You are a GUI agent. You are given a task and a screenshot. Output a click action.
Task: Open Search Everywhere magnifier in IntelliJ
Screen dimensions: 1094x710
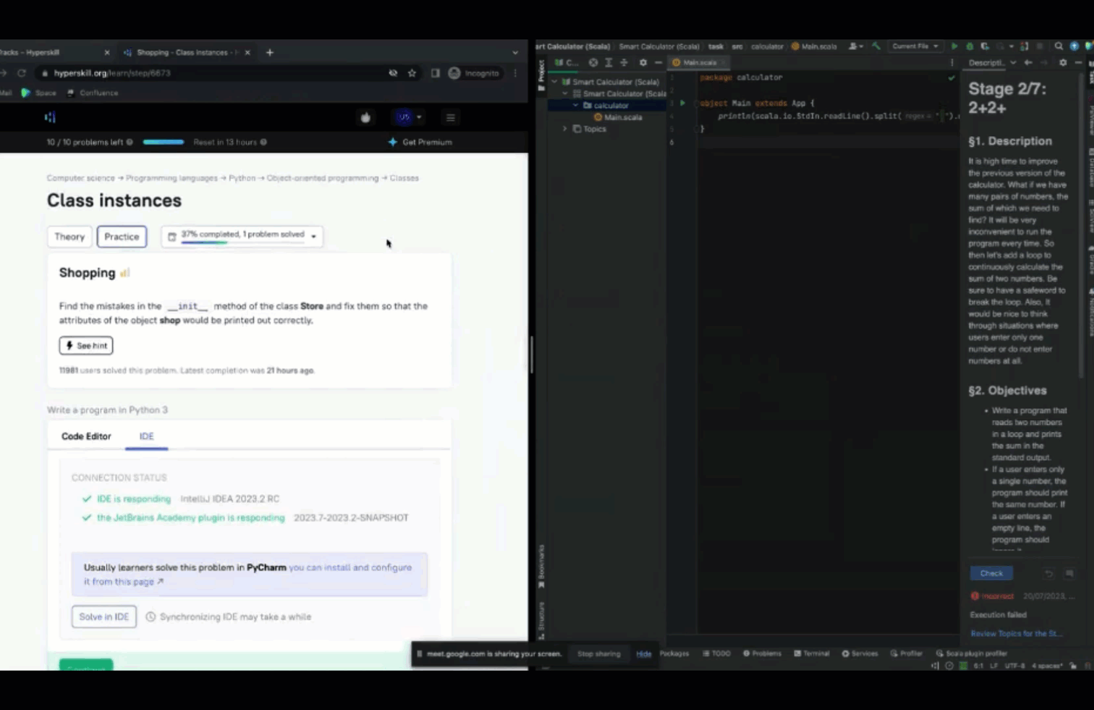coord(1058,47)
